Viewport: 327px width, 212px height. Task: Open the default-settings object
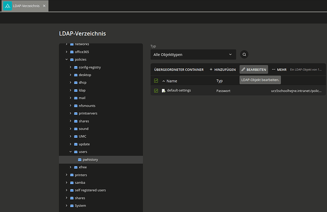(179, 90)
